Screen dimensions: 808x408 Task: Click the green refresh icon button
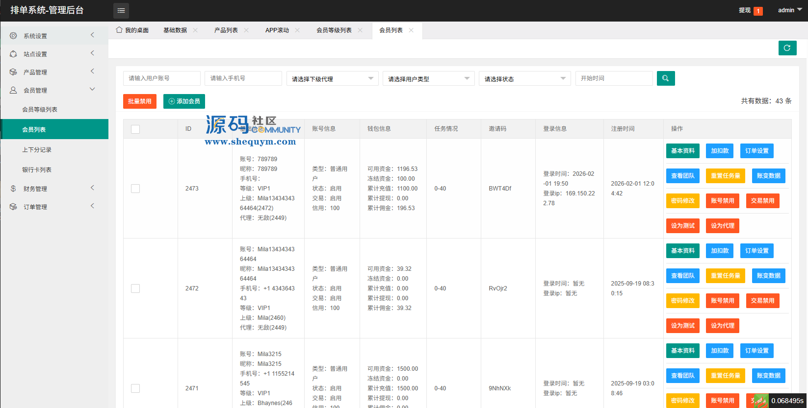click(x=787, y=48)
